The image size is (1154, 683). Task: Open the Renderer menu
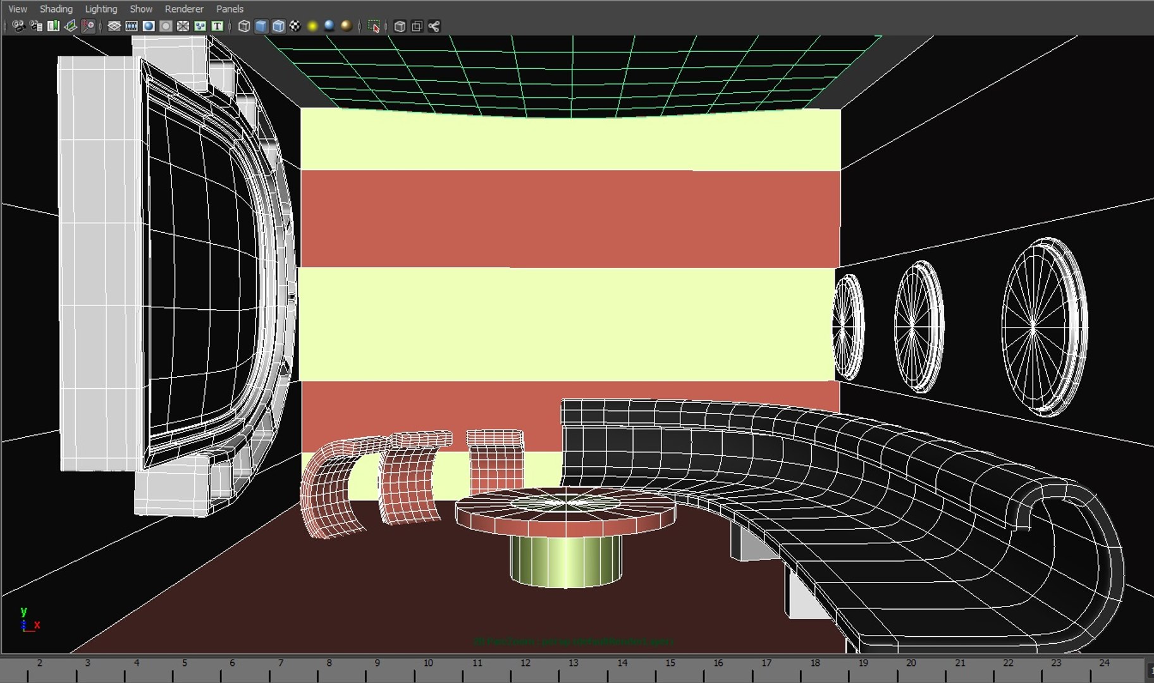tap(184, 9)
